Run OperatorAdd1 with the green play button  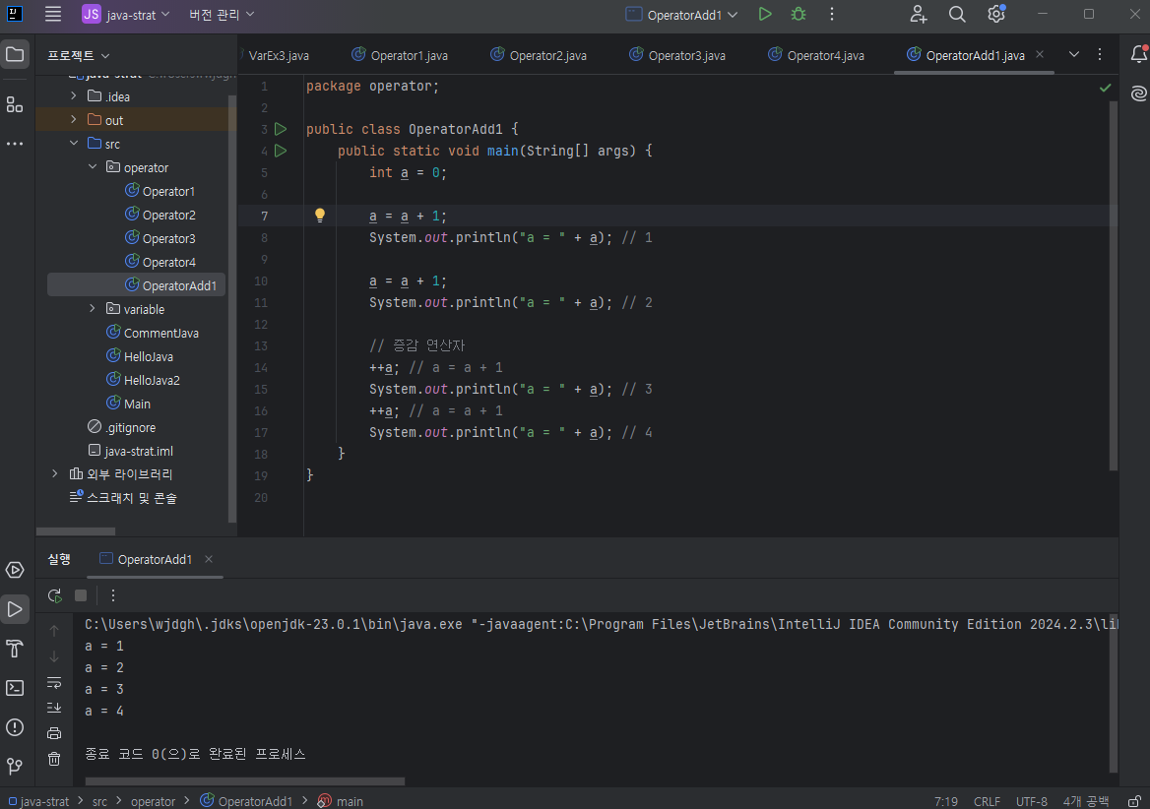765,14
